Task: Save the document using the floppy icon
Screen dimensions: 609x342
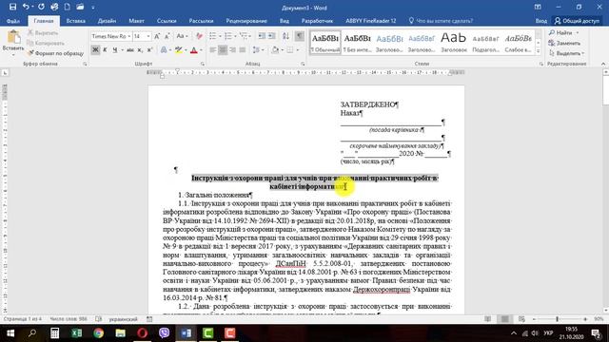Action: 12,7
